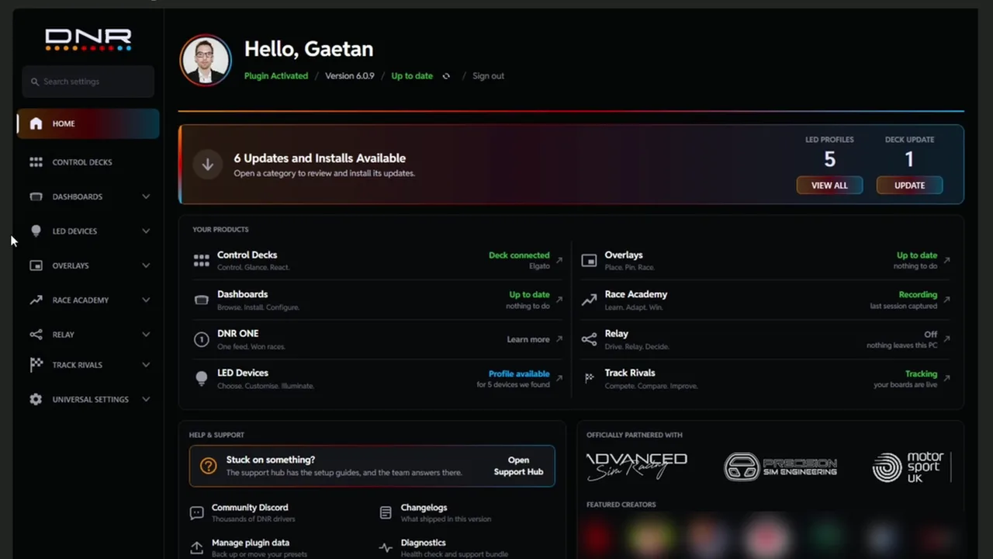Click the Deck connected status text
Image resolution: width=993 pixels, height=559 pixels.
519,255
